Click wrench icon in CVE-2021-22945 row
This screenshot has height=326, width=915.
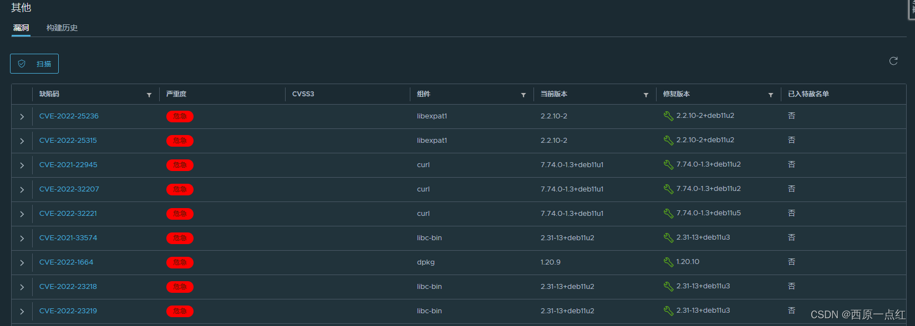(x=668, y=165)
